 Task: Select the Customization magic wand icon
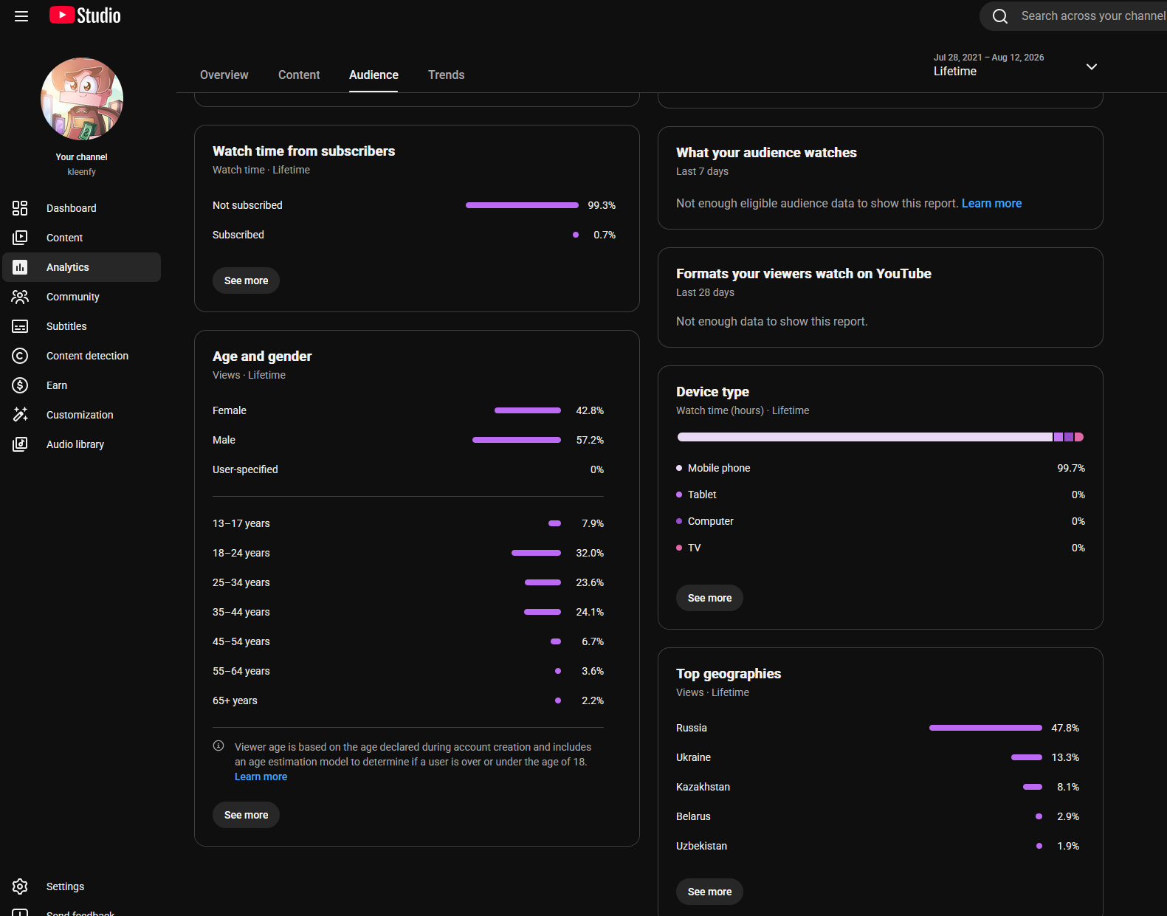[20, 415]
